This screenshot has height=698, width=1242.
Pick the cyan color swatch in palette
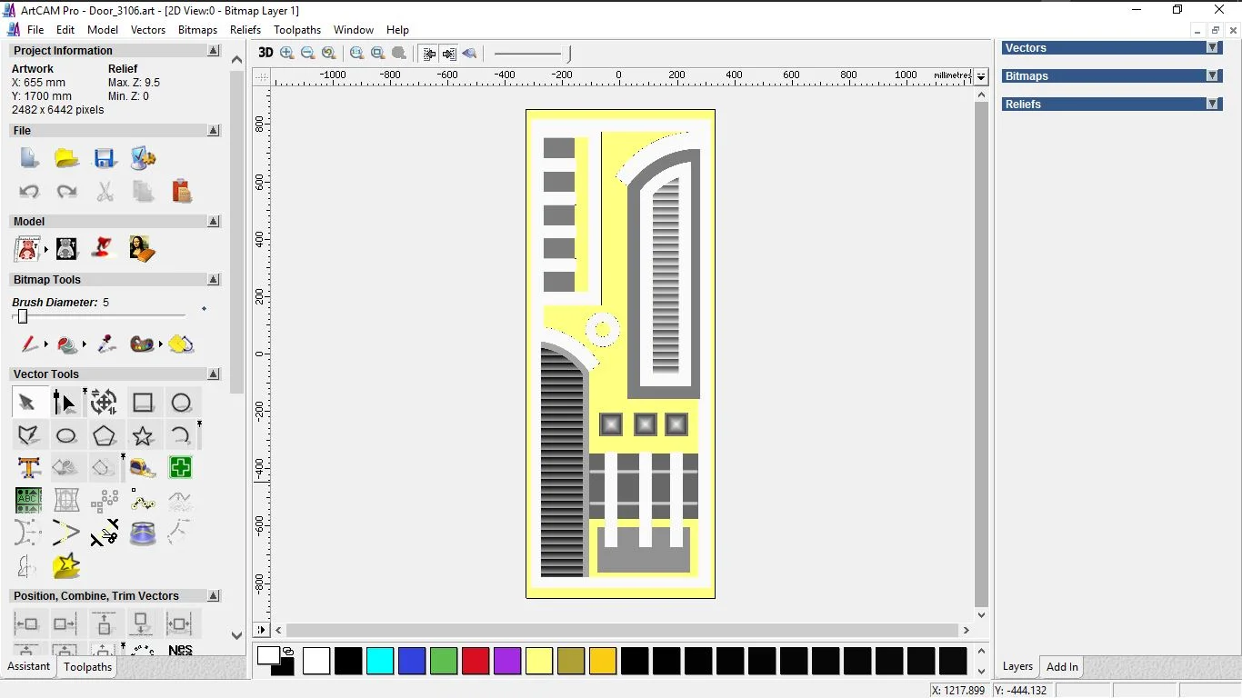tap(380, 661)
